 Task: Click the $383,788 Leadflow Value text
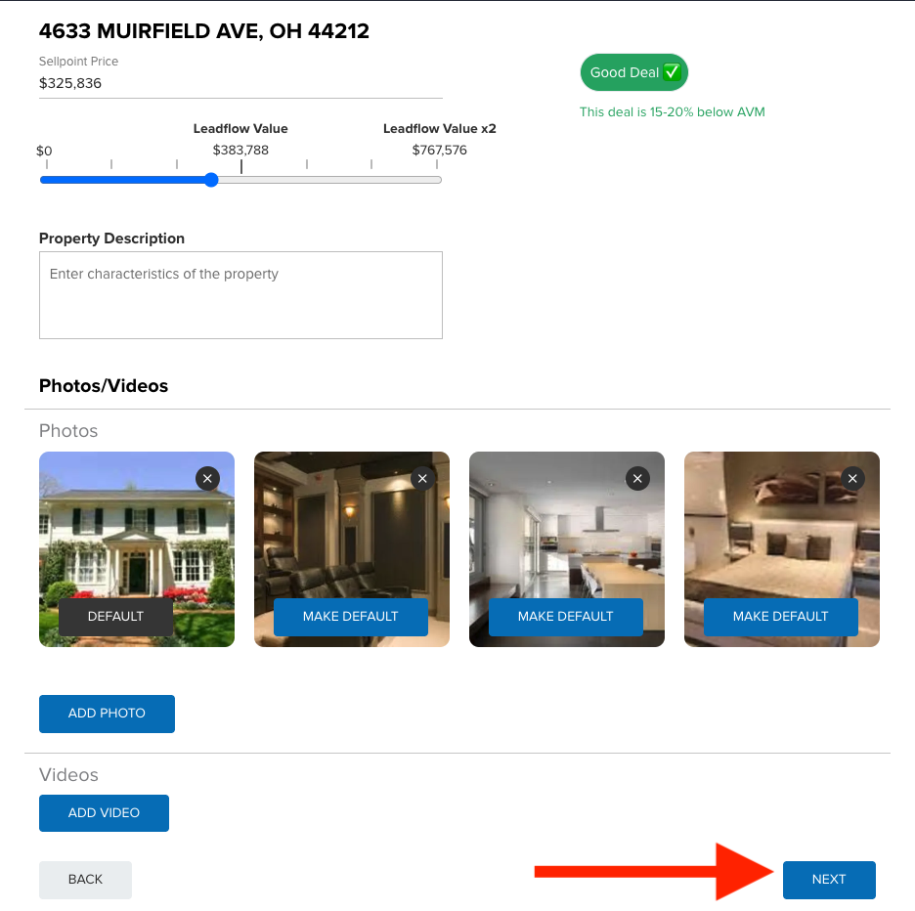pyautogui.click(x=240, y=150)
